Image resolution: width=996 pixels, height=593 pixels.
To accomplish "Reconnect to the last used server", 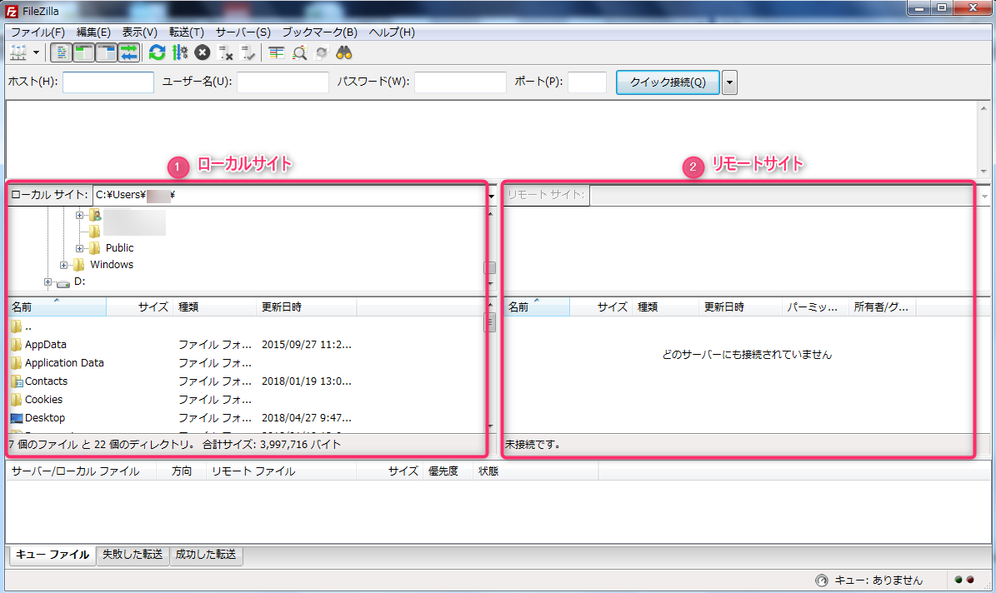I will [x=248, y=52].
